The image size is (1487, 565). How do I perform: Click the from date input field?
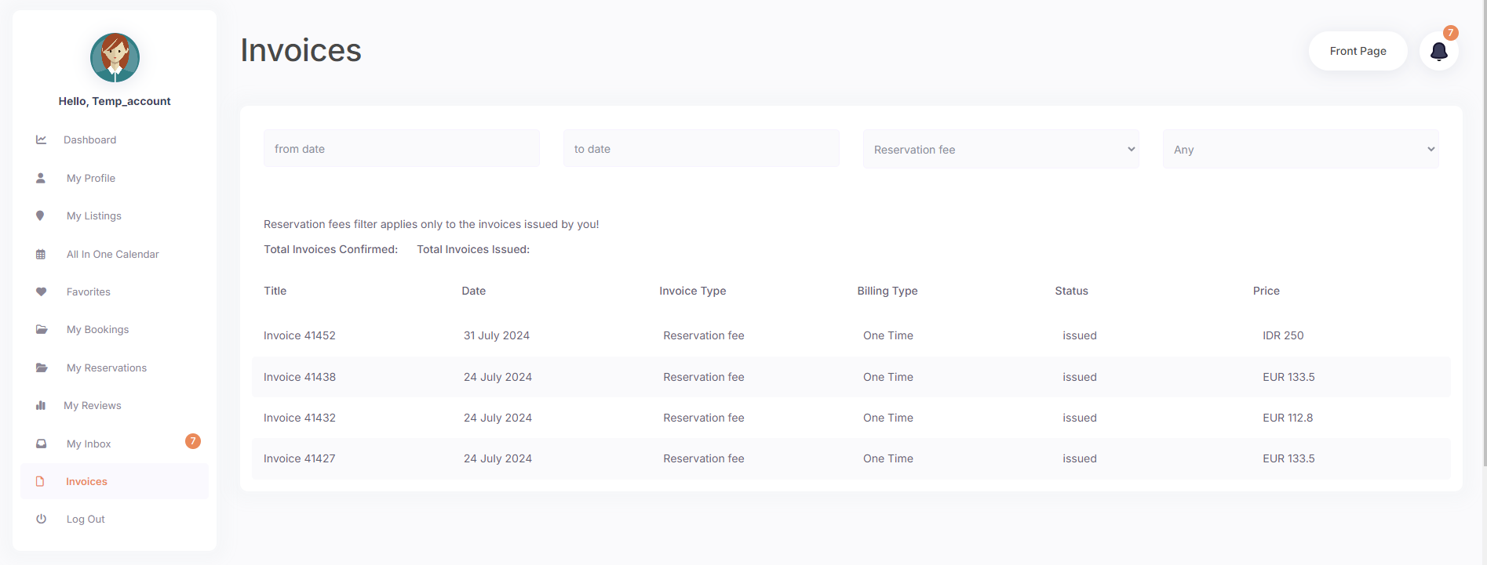click(x=401, y=149)
